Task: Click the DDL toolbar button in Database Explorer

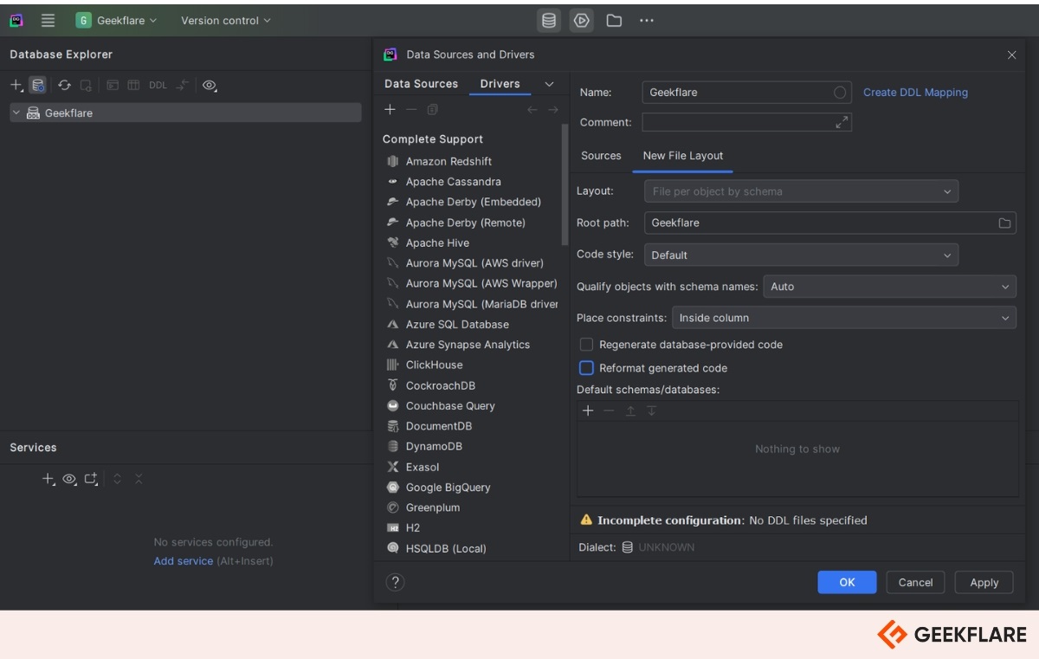Action: coord(158,85)
